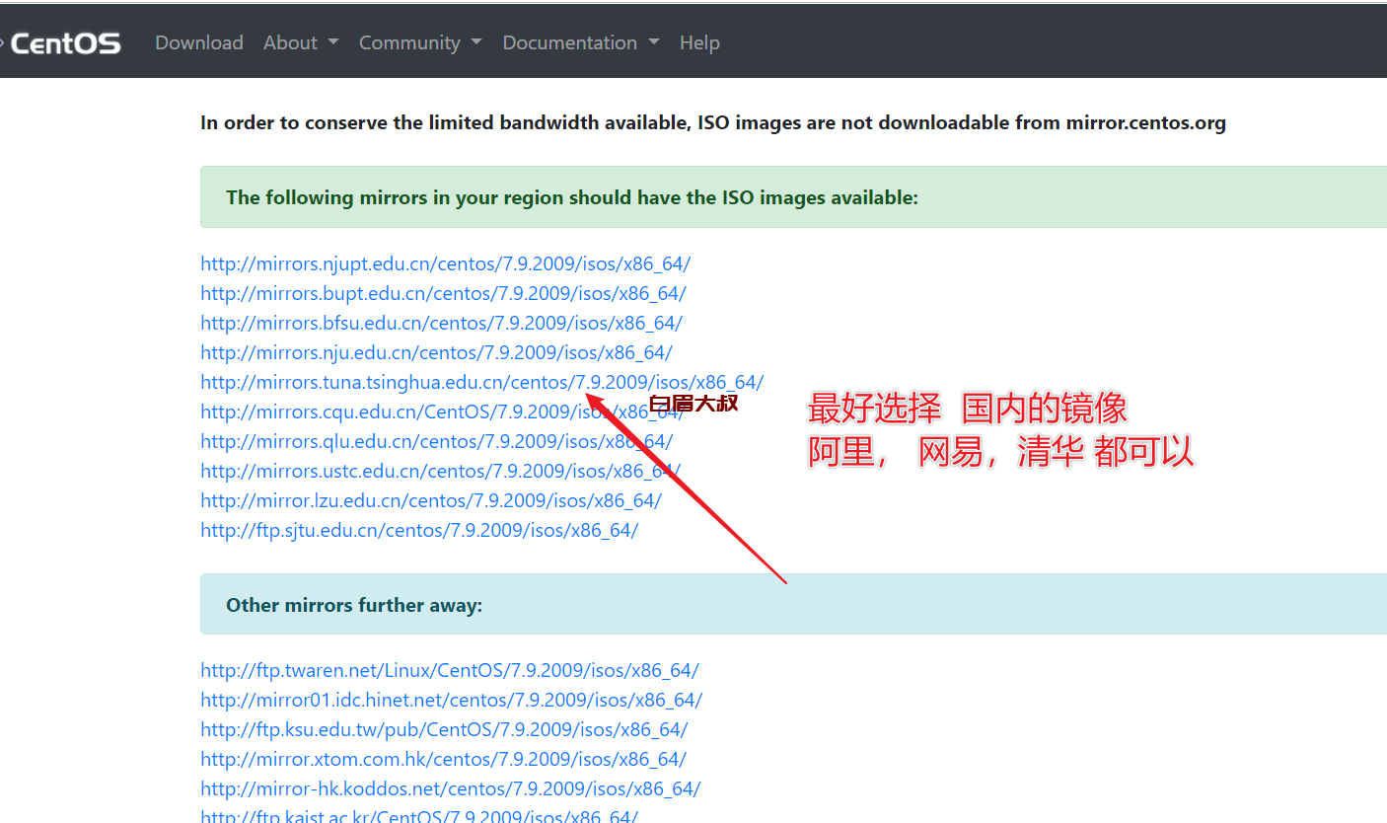Open the mirror01.idc.hinet.net mirror link
Screen dimensions: 1387x823
pos(452,700)
